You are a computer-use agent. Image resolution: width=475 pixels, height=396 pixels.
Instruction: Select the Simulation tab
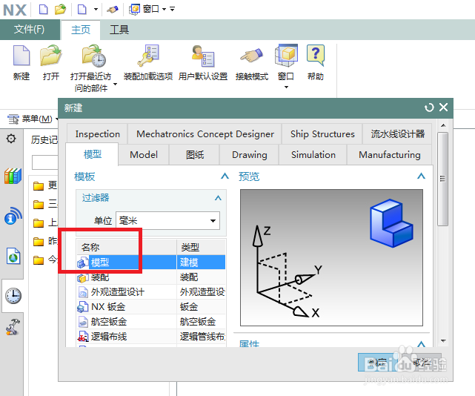point(313,155)
